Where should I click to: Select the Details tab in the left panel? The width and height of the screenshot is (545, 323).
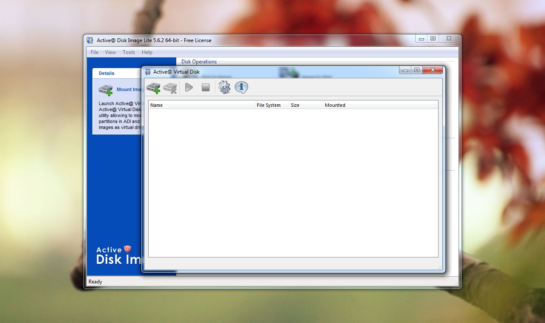[x=106, y=73]
